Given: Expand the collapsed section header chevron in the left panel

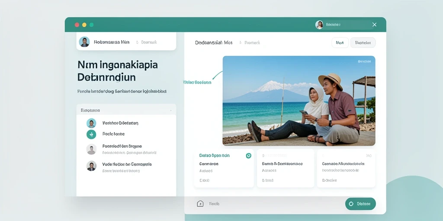Looking at the screenshot, I should click(171, 110).
